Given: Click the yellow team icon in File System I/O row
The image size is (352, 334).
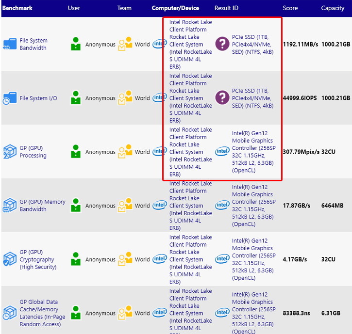Looking at the screenshot, I should [x=125, y=98].
